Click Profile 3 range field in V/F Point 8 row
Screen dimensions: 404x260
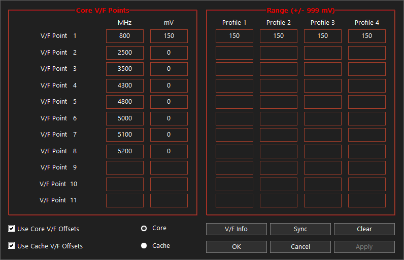(323, 151)
